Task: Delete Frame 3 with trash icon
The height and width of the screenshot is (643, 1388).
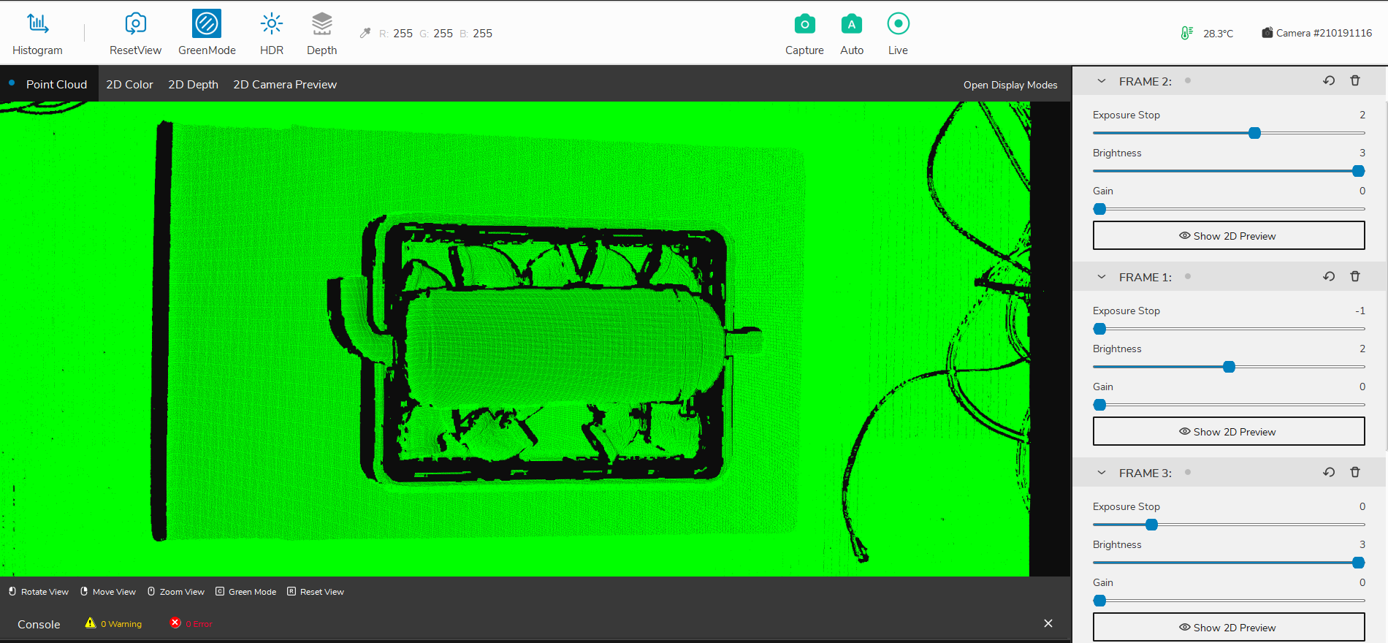Action: tap(1355, 473)
